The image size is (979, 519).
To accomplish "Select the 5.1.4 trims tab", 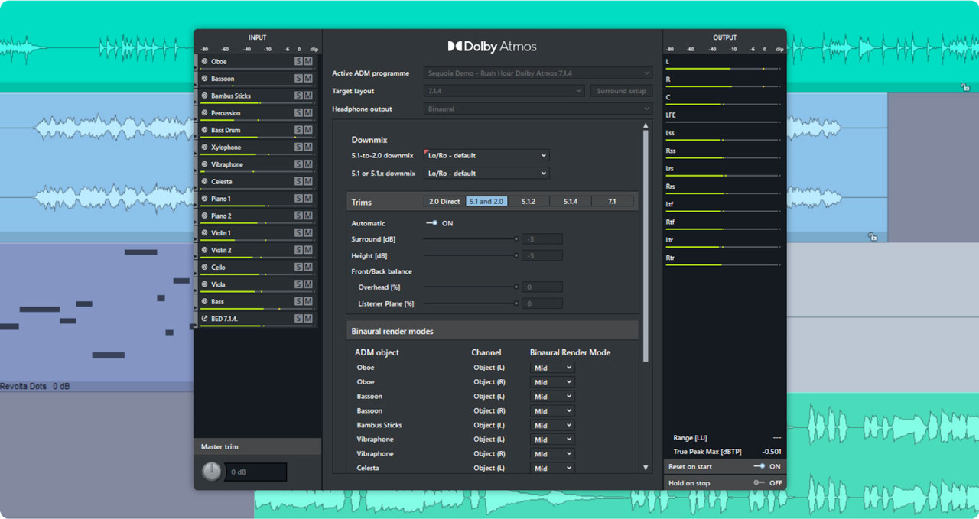I will [570, 202].
